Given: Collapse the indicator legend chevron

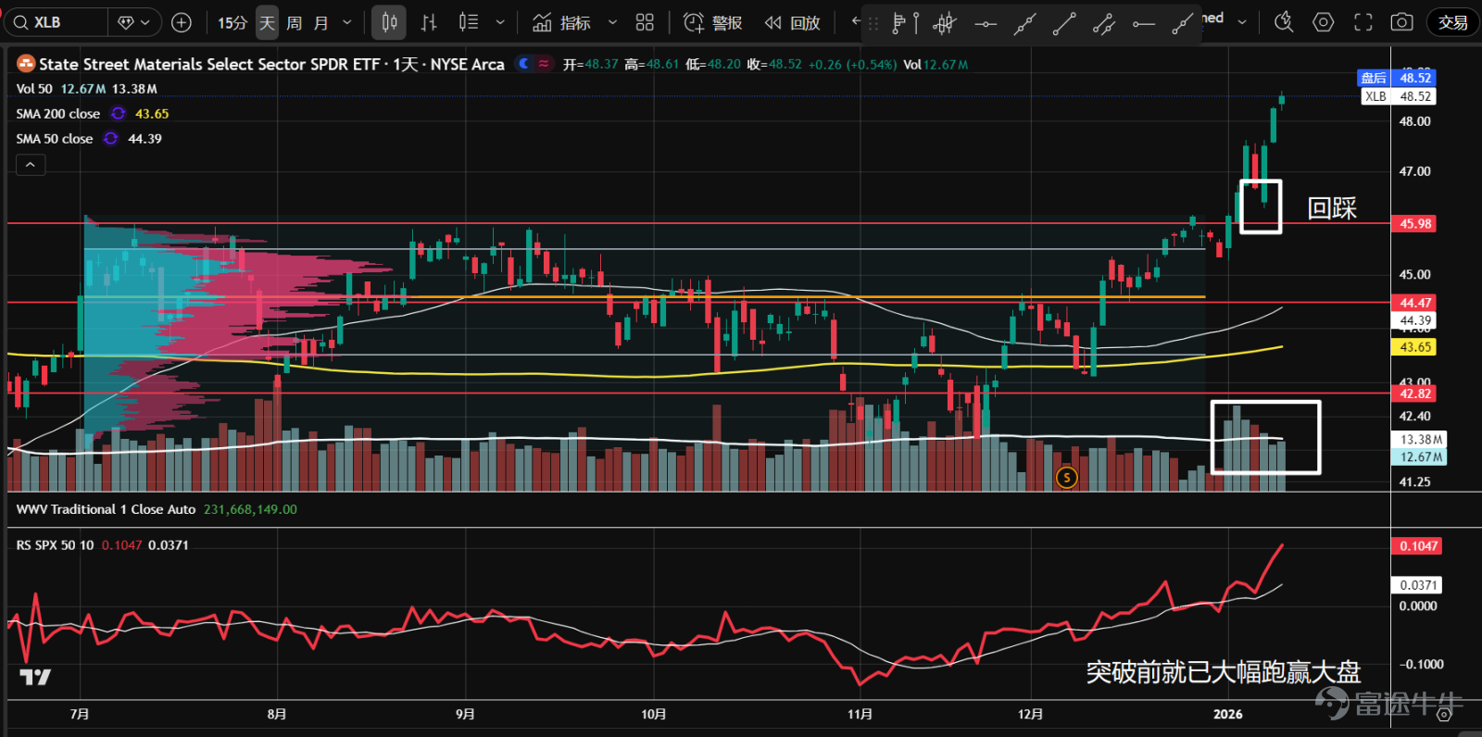Looking at the screenshot, I should click(31, 165).
